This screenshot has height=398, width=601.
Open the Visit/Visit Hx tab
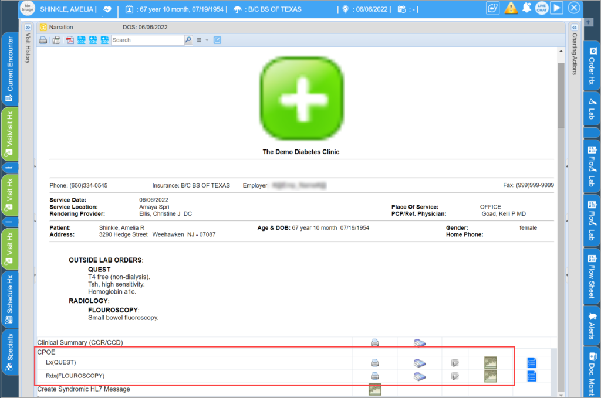[9, 134]
